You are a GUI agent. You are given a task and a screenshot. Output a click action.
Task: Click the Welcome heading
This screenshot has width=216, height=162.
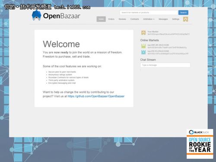point(61,44)
